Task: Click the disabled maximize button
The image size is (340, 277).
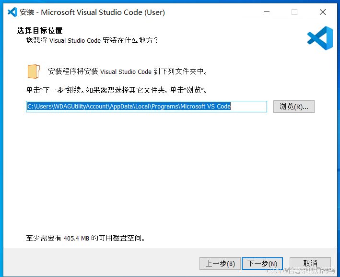Action: pos(294,12)
